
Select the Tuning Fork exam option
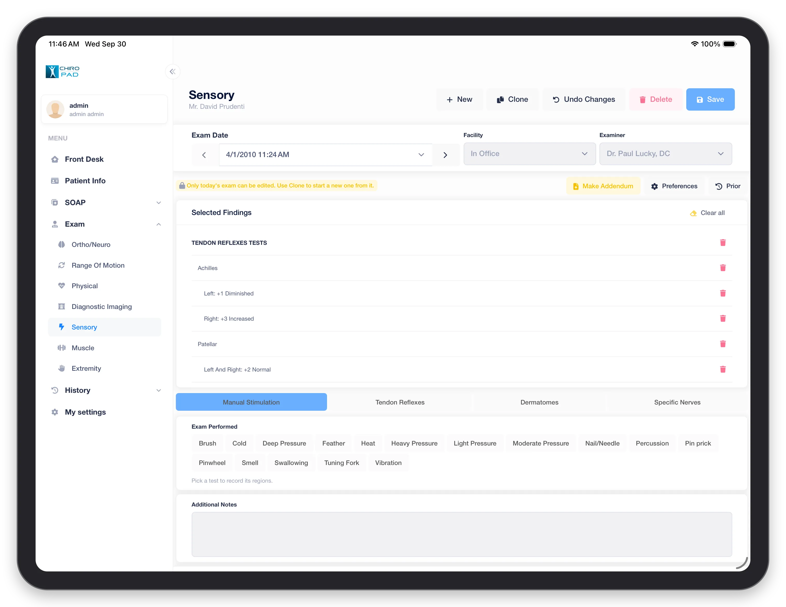pyautogui.click(x=342, y=463)
